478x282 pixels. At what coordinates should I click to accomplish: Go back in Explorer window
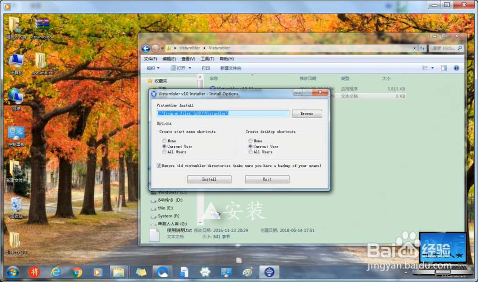[x=146, y=48]
